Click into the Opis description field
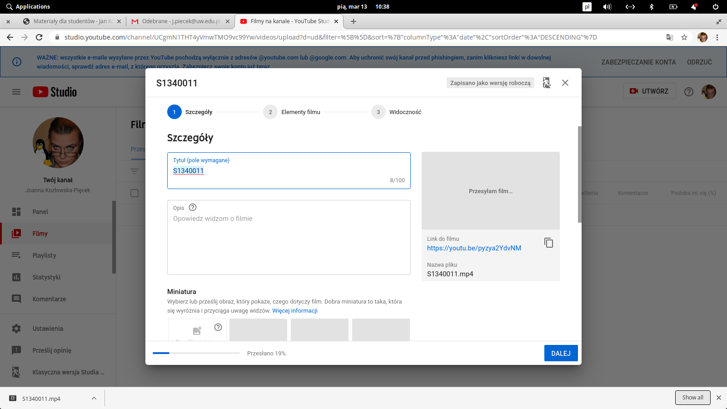This screenshot has width=727, height=409. pyautogui.click(x=289, y=237)
